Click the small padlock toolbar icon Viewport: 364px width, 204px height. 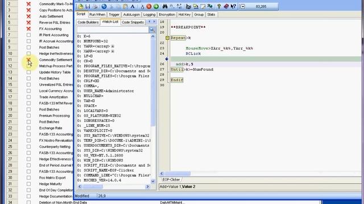tap(142, 7)
